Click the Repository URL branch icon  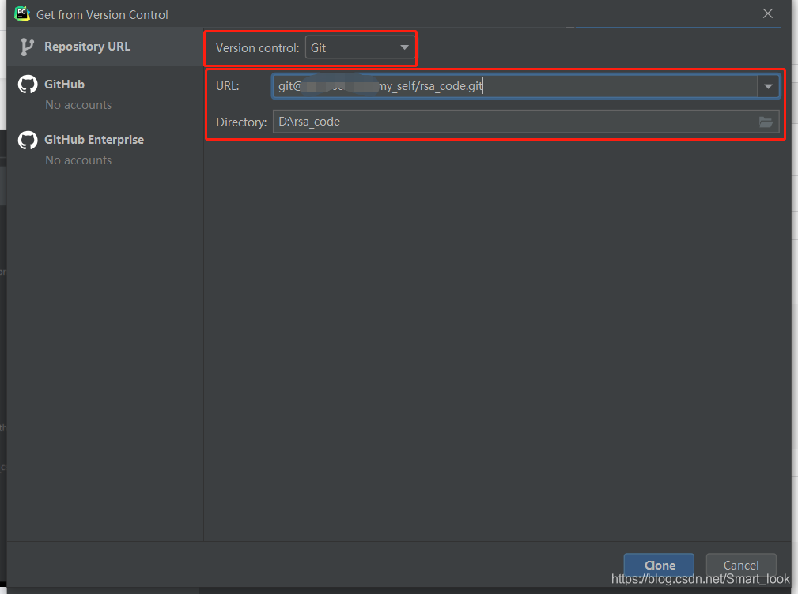[x=26, y=47]
